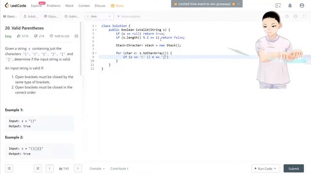311x175 pixels.
Task: Go to Mock interviews
Action: click(69, 6)
